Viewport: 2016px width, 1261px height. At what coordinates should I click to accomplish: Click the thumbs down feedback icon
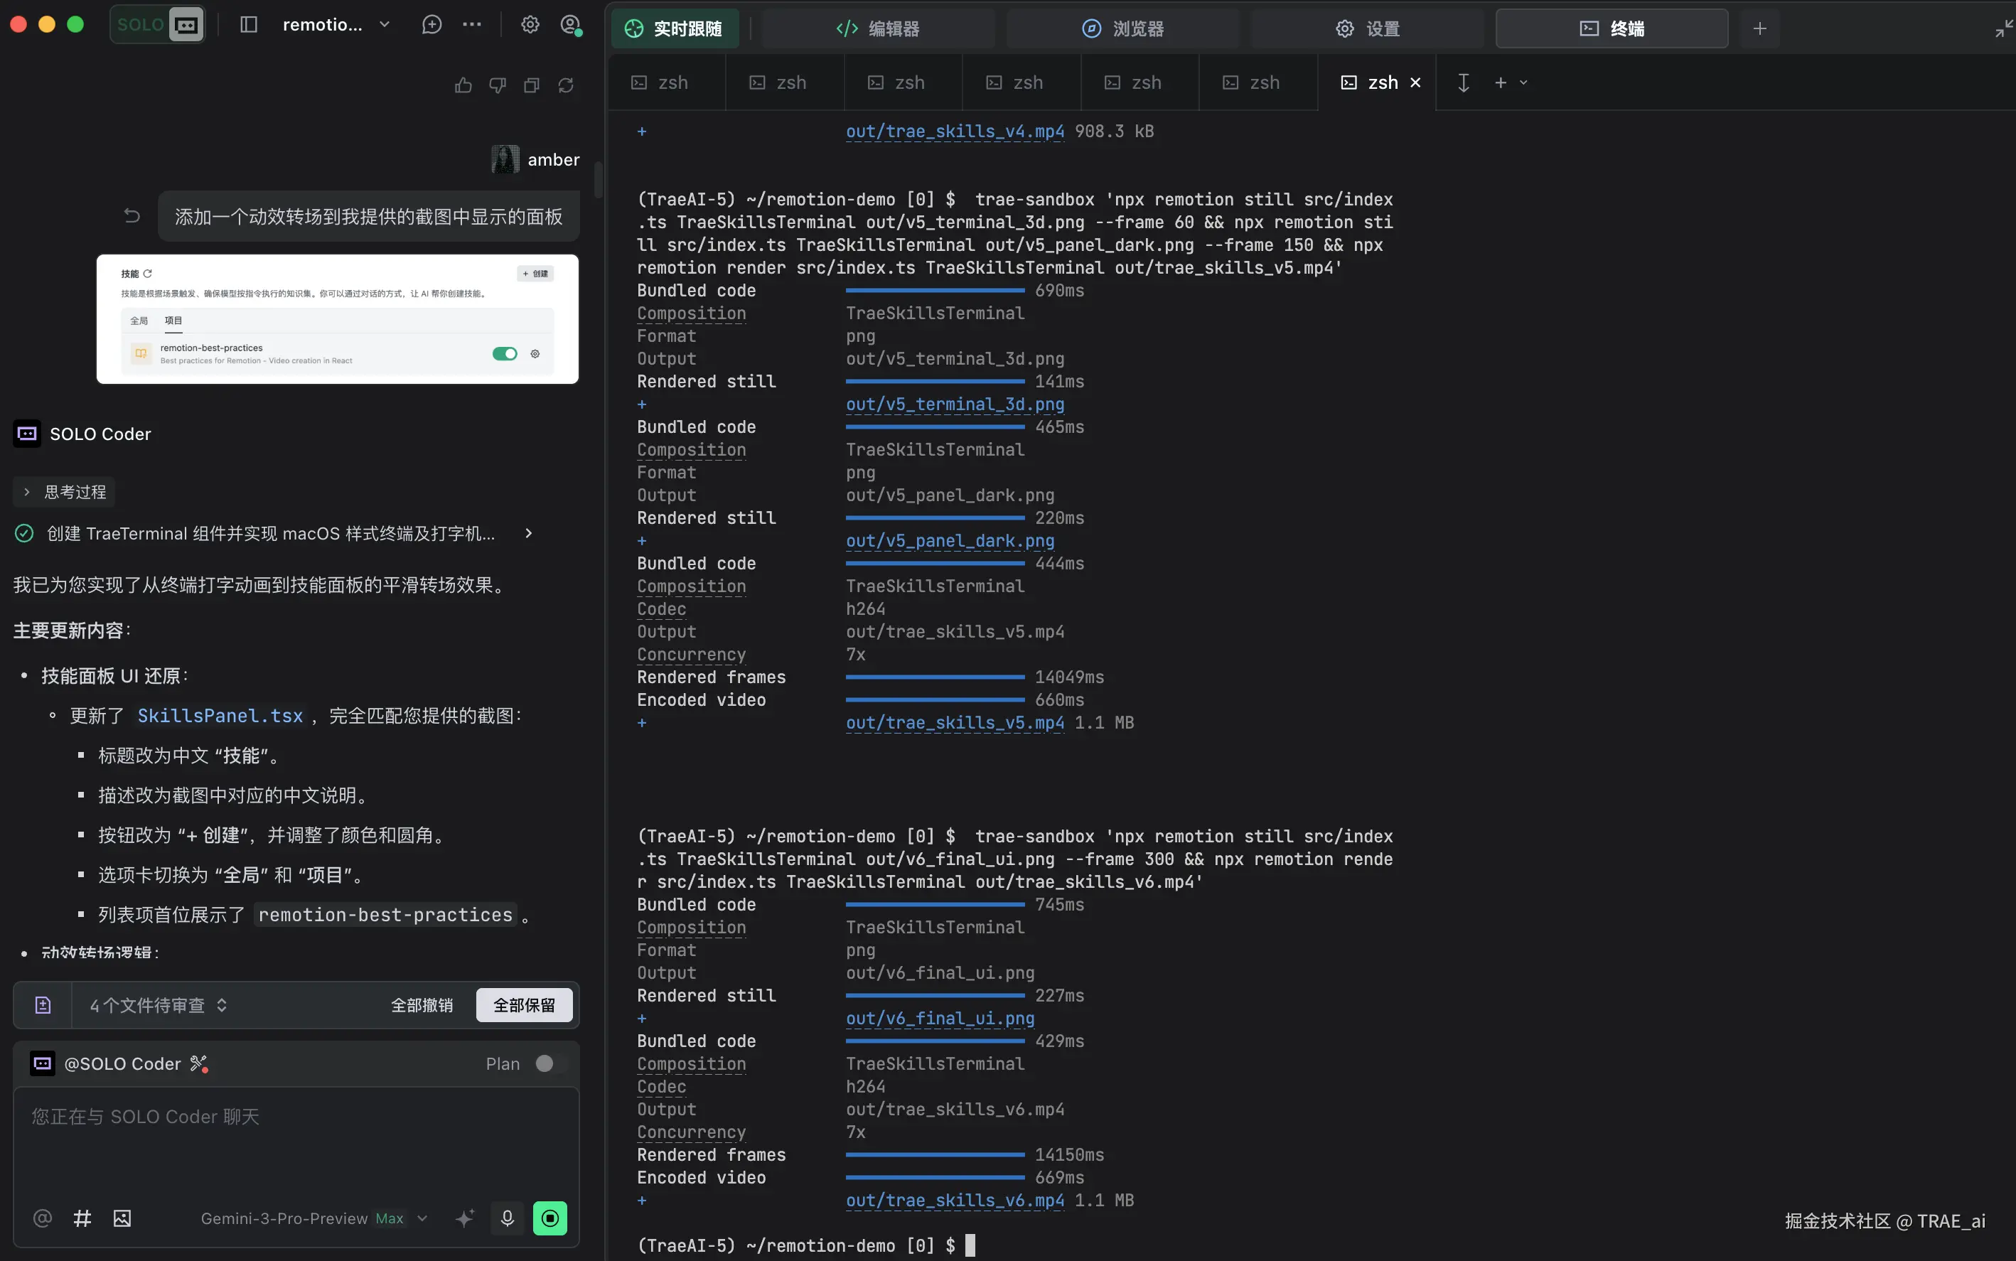click(x=497, y=85)
